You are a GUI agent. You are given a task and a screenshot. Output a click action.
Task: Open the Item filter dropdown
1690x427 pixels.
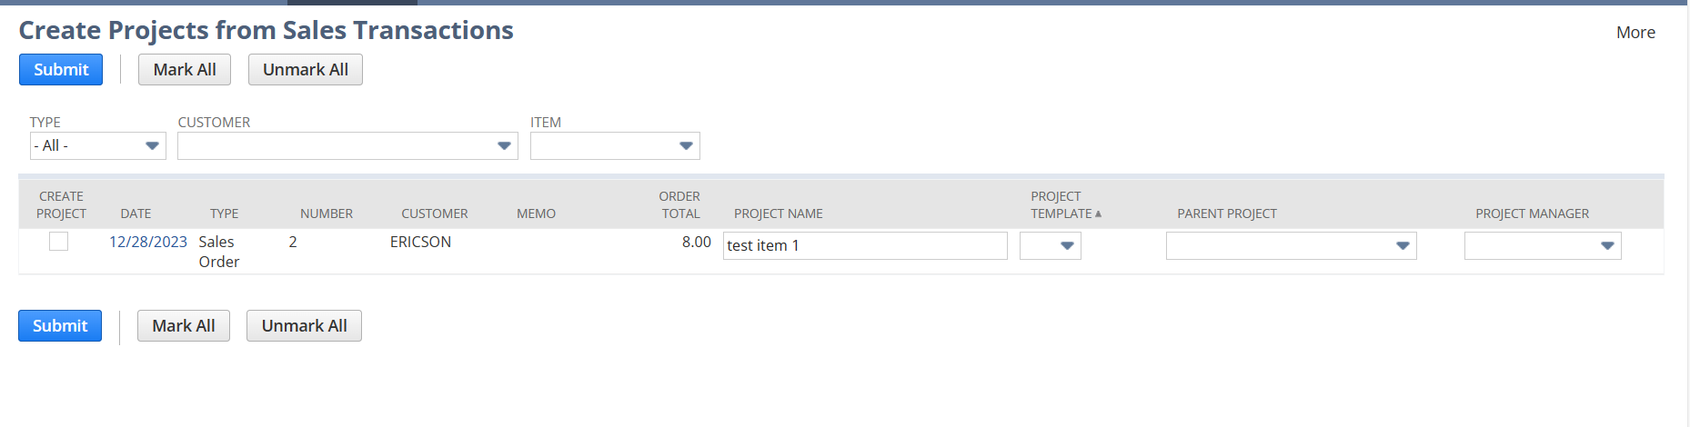(x=686, y=145)
